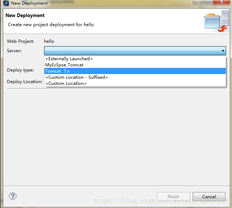This screenshot has height=208, width=232.
Task: Click the deployment wizard banner image
Action: (x=216, y=21)
